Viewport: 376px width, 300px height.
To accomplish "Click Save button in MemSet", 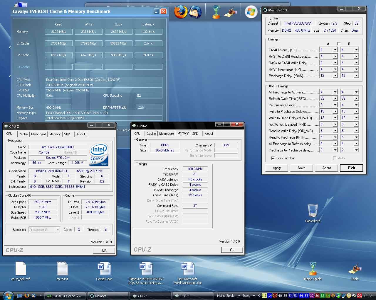I will click(302, 168).
